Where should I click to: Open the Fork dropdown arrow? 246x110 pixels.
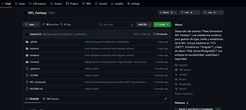pyautogui.click(x=198, y=12)
